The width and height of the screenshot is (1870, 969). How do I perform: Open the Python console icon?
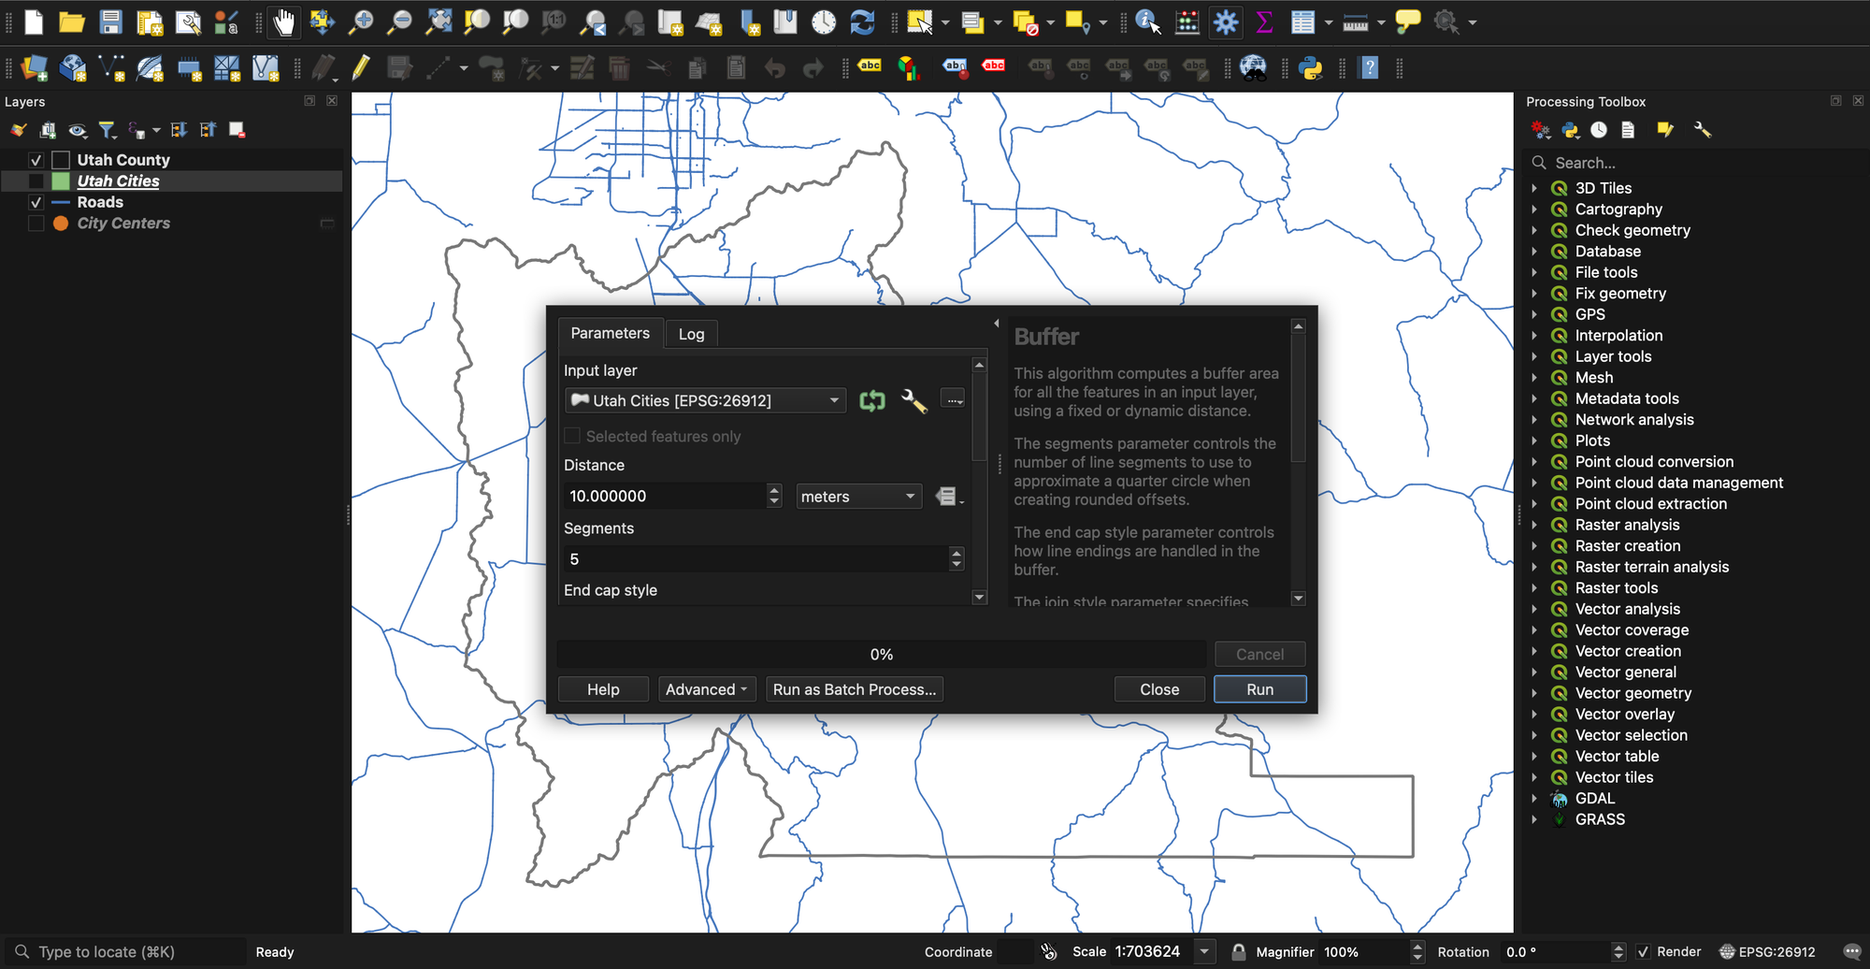click(x=1311, y=67)
